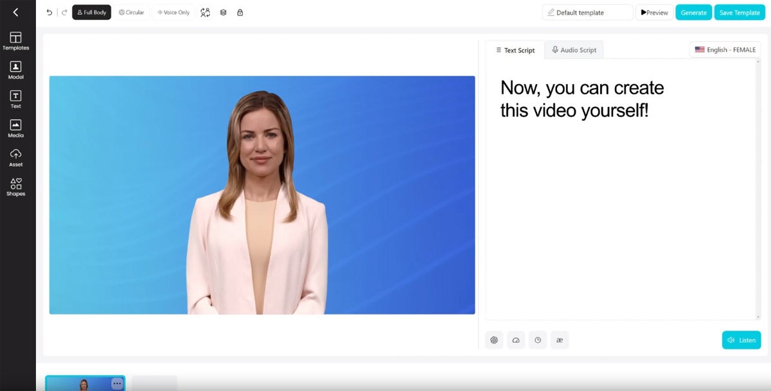Select the Text tool in sidebar
Screen dimensions: 771x391
15,100
